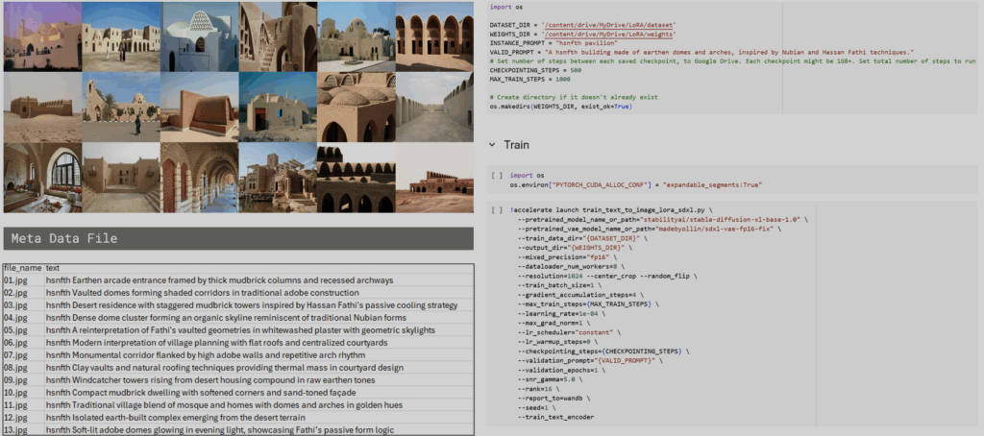Open the dwelling with red door thumbnail

point(278,107)
